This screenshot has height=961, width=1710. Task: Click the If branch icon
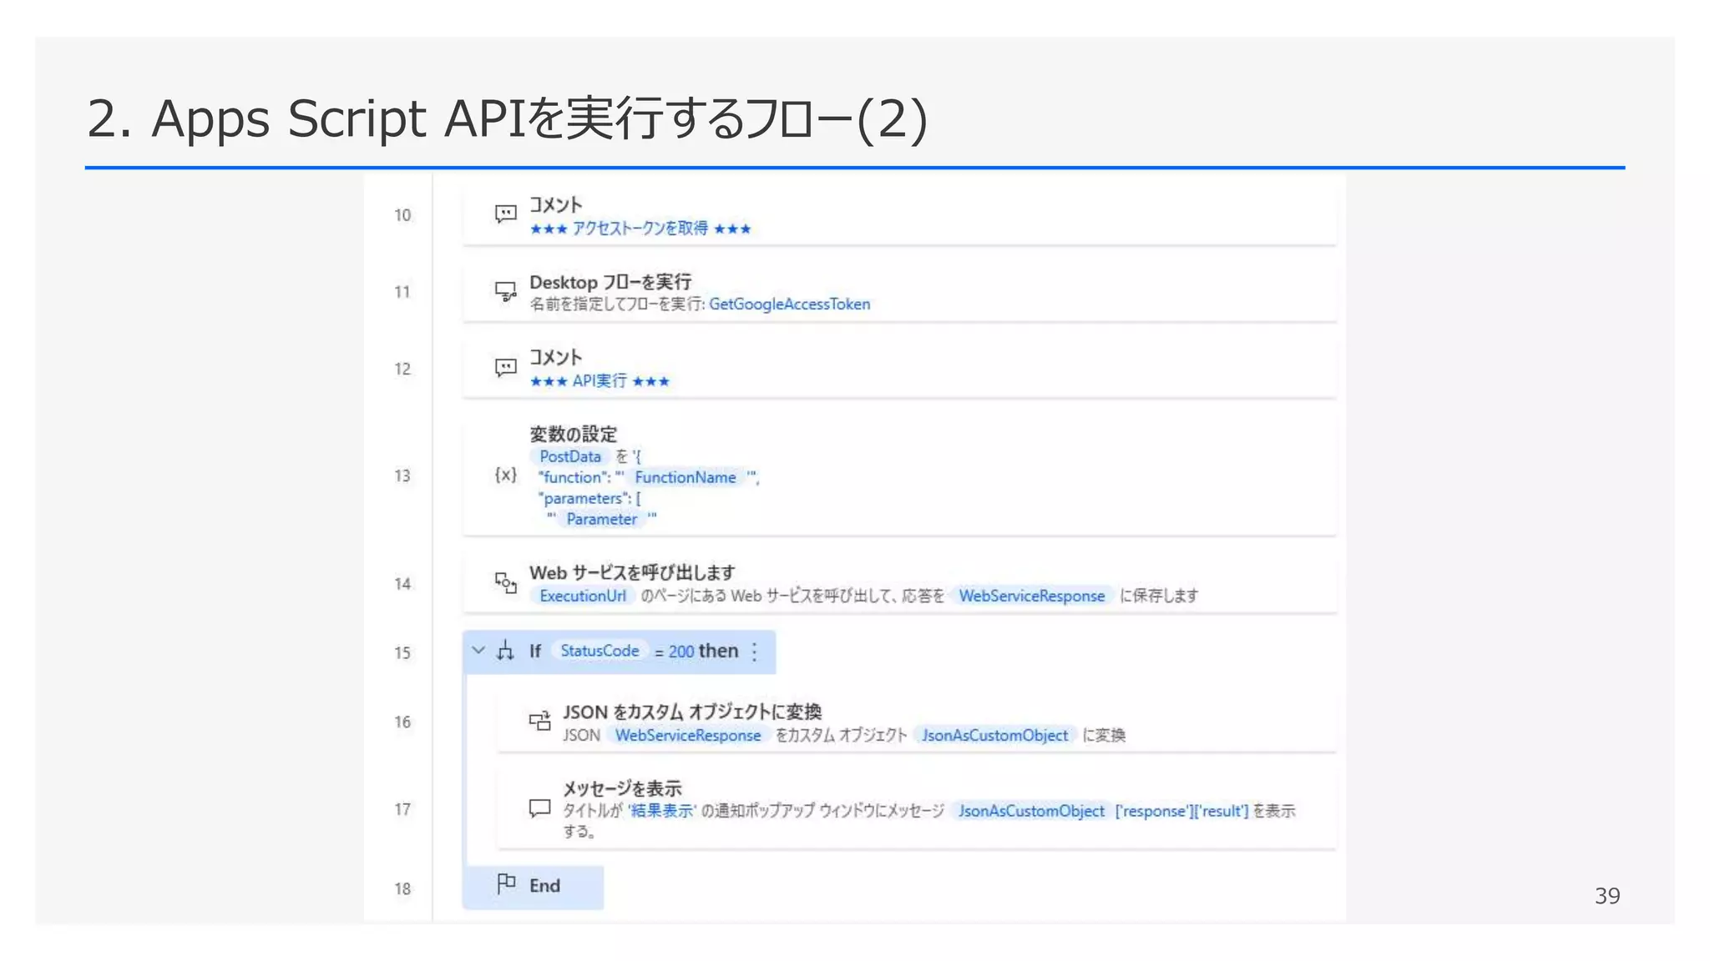pos(505,652)
